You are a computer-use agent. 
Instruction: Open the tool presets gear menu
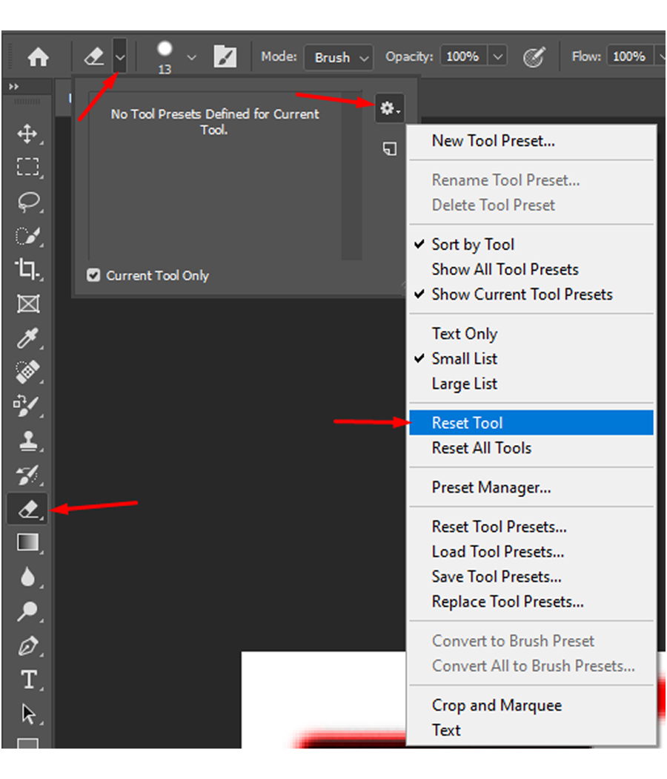[x=388, y=108]
